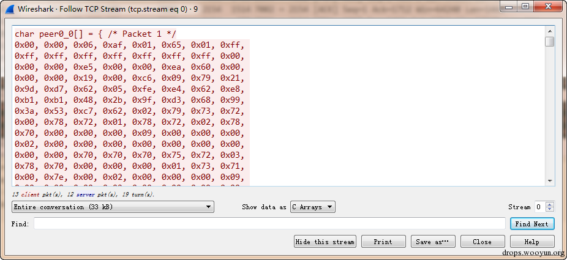Viewport: 567px width, 260px height.
Task: Click Hide this stream button
Action: 325,242
